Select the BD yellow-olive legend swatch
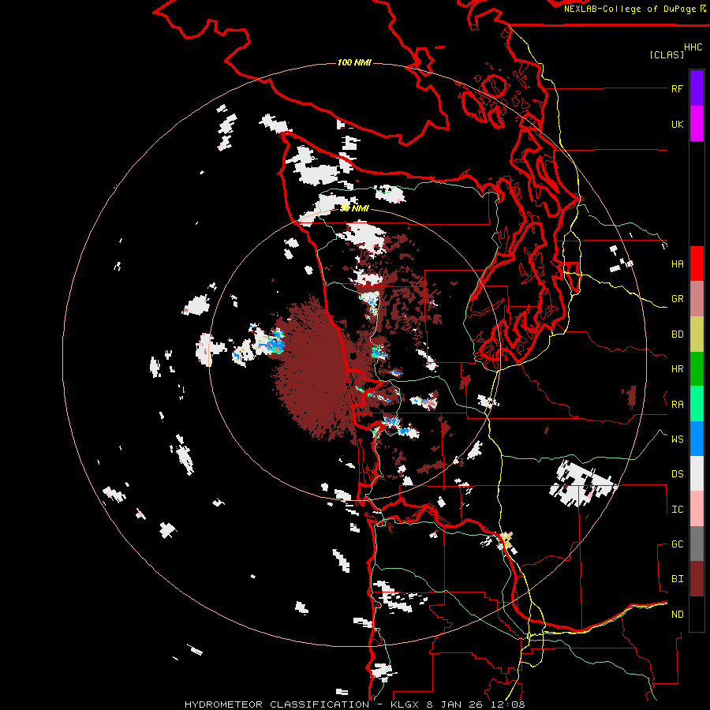The width and height of the screenshot is (710, 710). coord(697,334)
